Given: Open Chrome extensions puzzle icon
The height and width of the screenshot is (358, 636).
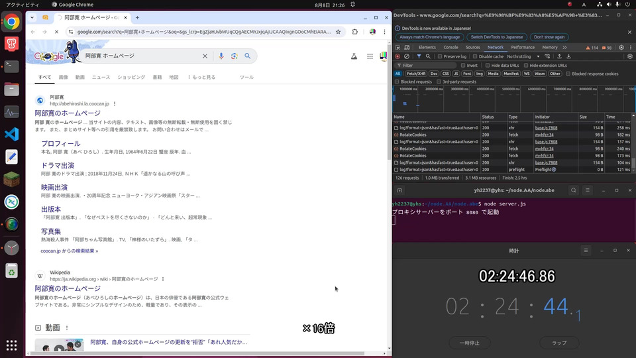Looking at the screenshot, I should pyautogui.click(x=355, y=32).
